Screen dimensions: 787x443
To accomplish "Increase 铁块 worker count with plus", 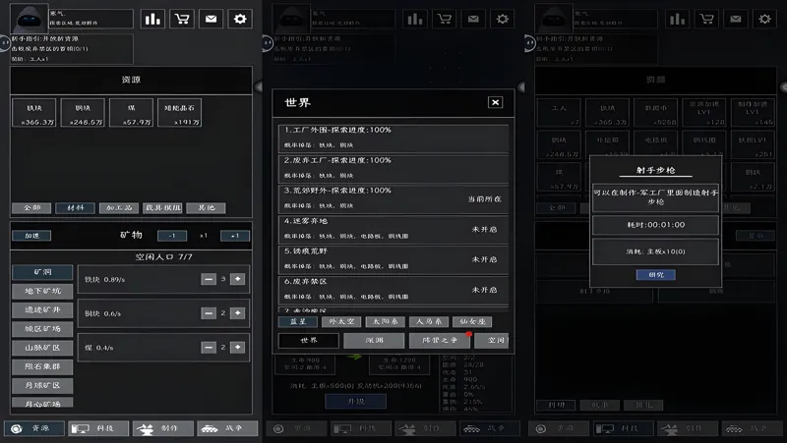I will pyautogui.click(x=237, y=279).
